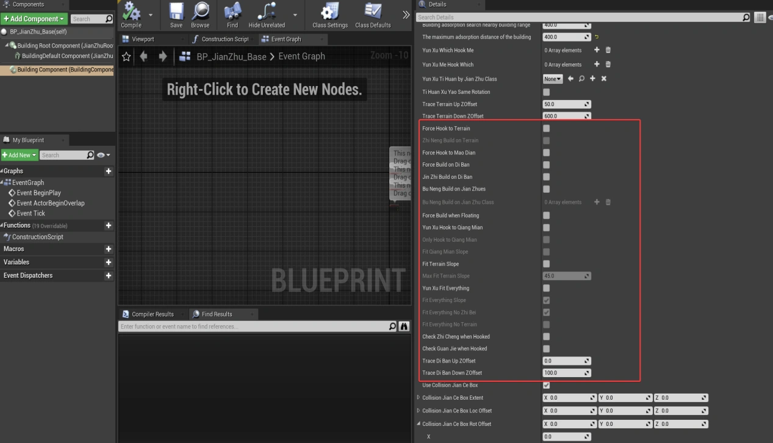
Task: Open My Blueprint view options eye dropdown
Action: point(104,155)
